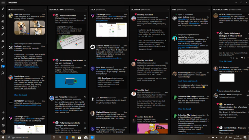Open HOME column options menu

pyautogui.click(x=45, y=10)
